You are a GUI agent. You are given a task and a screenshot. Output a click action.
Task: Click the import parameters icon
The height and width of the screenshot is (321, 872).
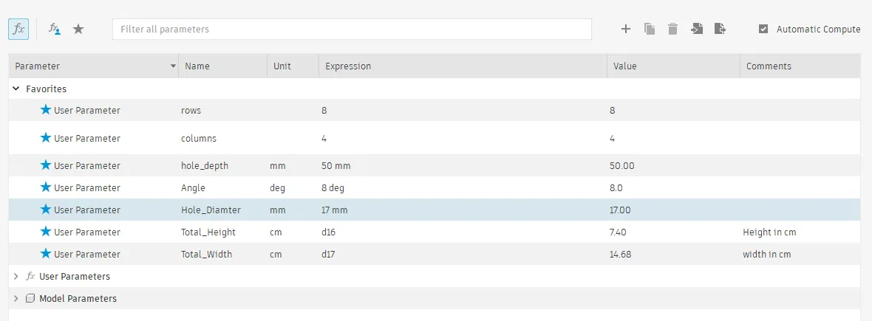click(696, 29)
